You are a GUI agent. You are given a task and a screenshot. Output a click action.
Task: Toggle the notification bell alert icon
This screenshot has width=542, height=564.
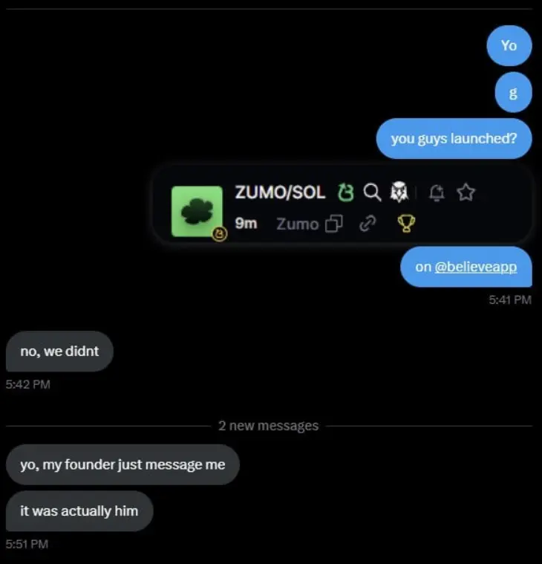coord(437,192)
